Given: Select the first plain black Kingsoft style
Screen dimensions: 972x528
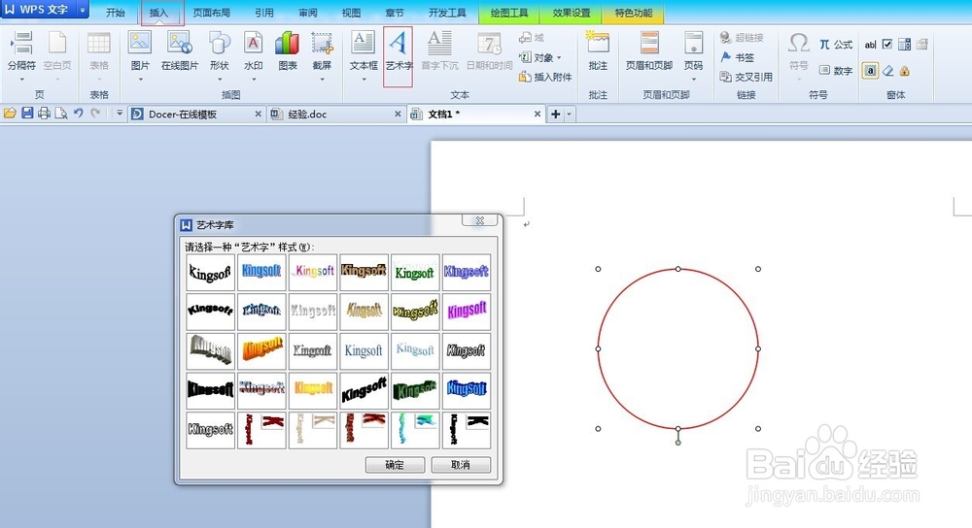Looking at the screenshot, I should point(210,273).
